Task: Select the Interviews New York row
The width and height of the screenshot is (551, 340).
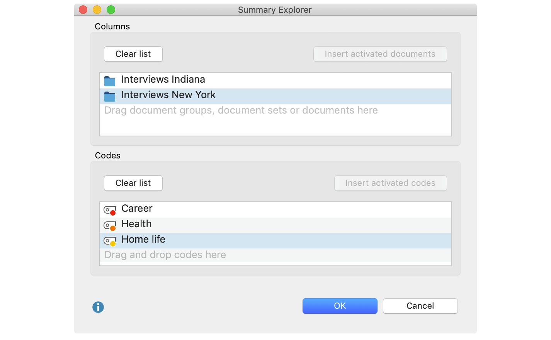Action: click(275, 96)
